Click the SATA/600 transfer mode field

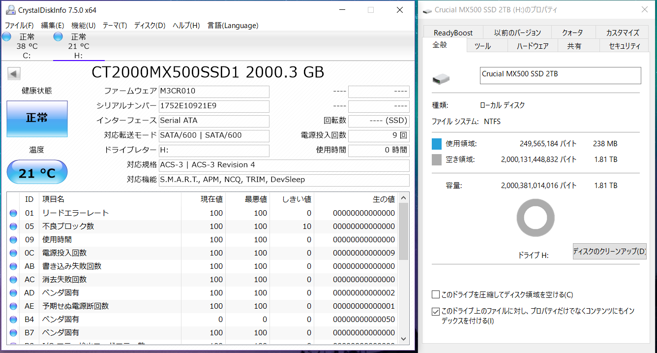(x=214, y=136)
